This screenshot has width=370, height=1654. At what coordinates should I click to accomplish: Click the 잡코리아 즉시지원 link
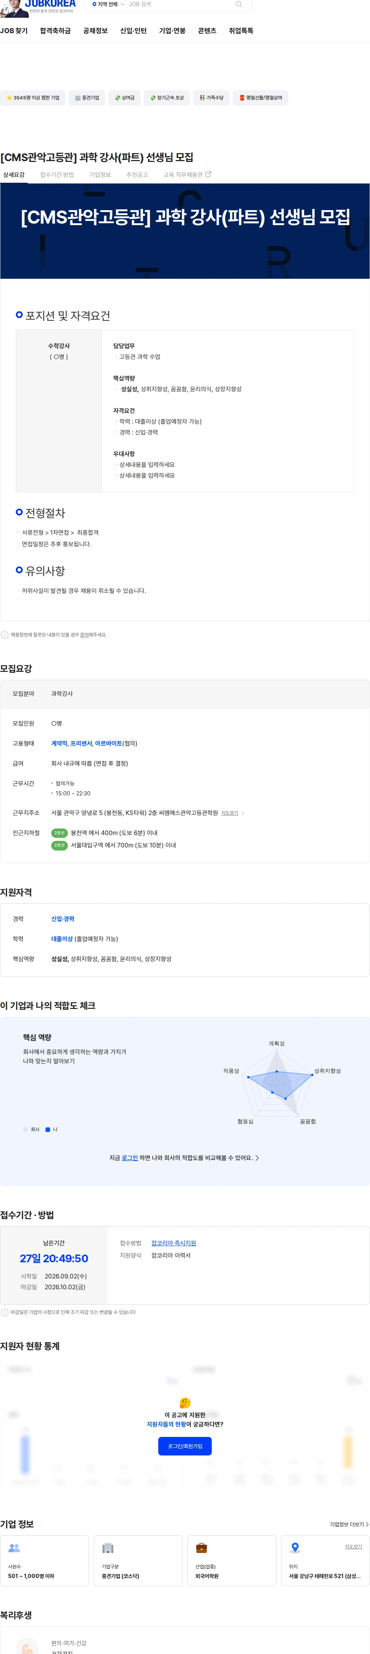tap(173, 1243)
